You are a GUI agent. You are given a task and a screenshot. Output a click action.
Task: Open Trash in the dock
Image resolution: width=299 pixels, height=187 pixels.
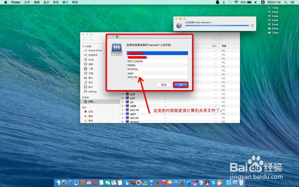point(241,183)
